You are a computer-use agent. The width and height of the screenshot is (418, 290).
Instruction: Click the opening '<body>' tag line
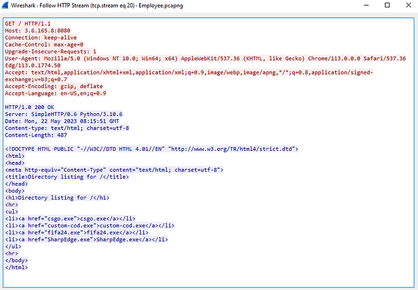15,191
